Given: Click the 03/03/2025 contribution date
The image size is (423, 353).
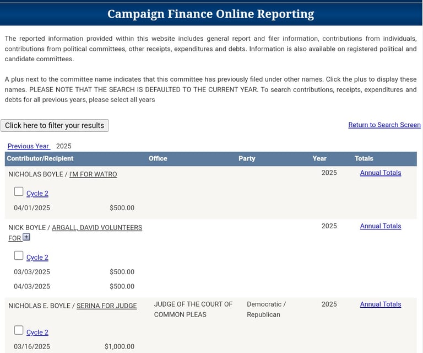Looking at the screenshot, I should [x=32, y=272].
